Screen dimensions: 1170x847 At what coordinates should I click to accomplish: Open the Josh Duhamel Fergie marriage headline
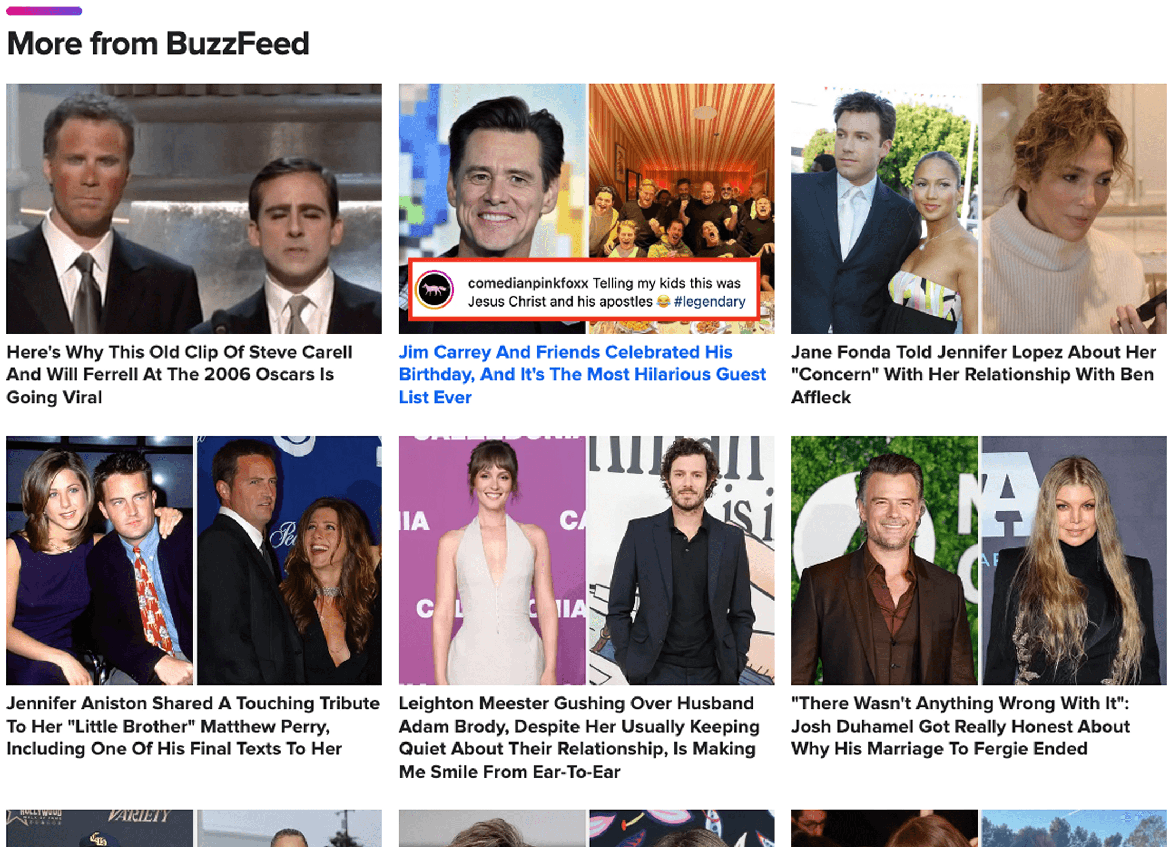(x=960, y=726)
